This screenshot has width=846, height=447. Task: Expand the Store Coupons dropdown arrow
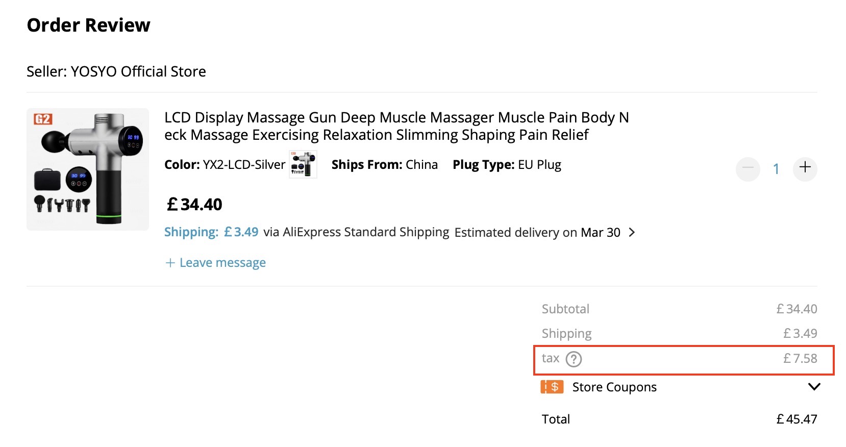(814, 387)
